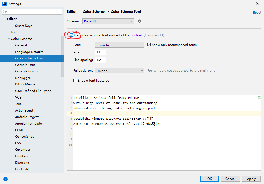The width and height of the screenshot is (264, 184).
Task: Select Color Scheme Font tree item
Action: (x=32, y=58)
